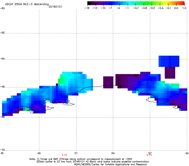Click latitude label -70
This screenshot has height=166, width=189.
[2, 150]
